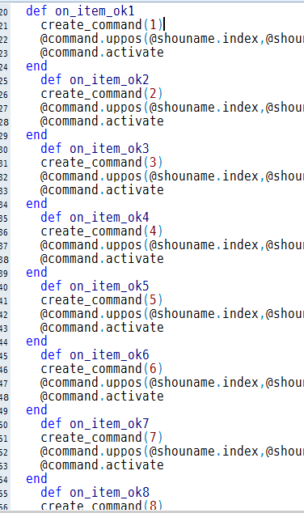Click '@command.uppos' line inside on_item_ok5
This screenshot has height=513, width=304.
(172, 313)
